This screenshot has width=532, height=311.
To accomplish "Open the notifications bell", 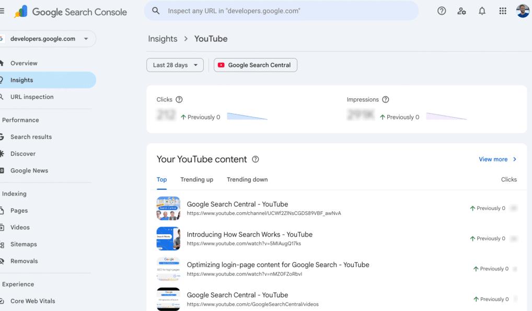I will [482, 11].
